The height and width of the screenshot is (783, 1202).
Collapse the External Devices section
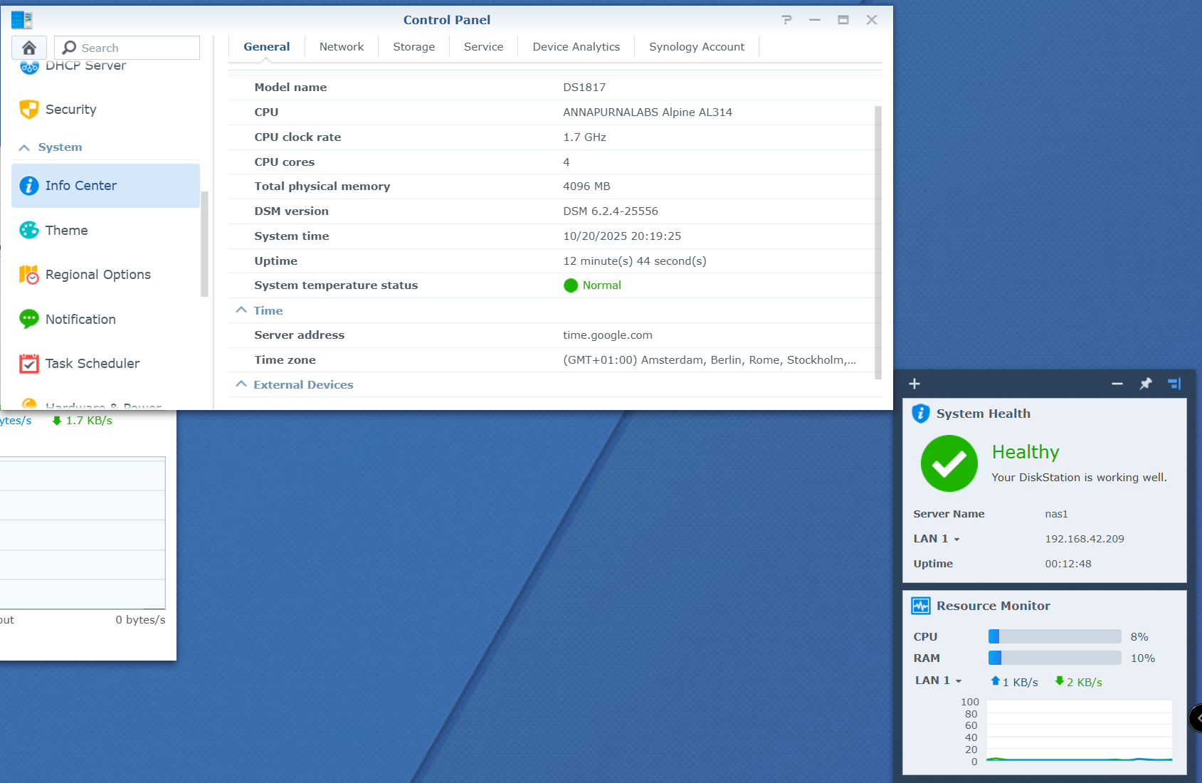pyautogui.click(x=241, y=384)
